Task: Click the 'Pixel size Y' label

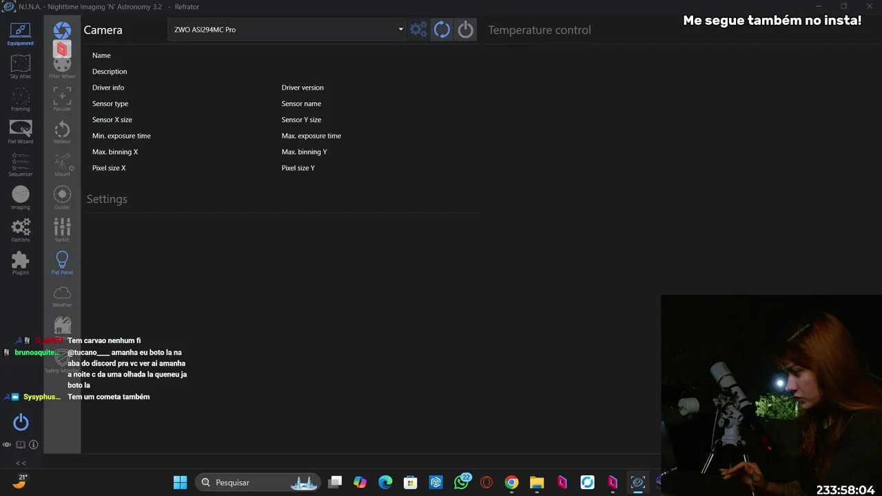Action: click(x=298, y=168)
